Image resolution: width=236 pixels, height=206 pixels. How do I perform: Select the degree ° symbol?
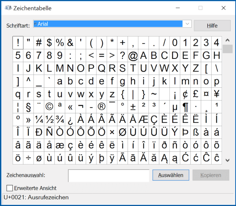pos(123,107)
